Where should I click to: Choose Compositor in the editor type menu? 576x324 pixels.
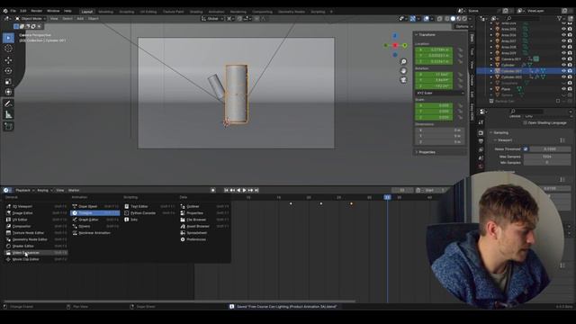[x=36, y=226]
